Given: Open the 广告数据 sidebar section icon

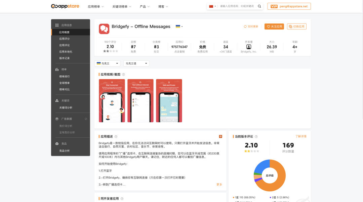Looking at the screenshot, I should [x=57, y=119].
